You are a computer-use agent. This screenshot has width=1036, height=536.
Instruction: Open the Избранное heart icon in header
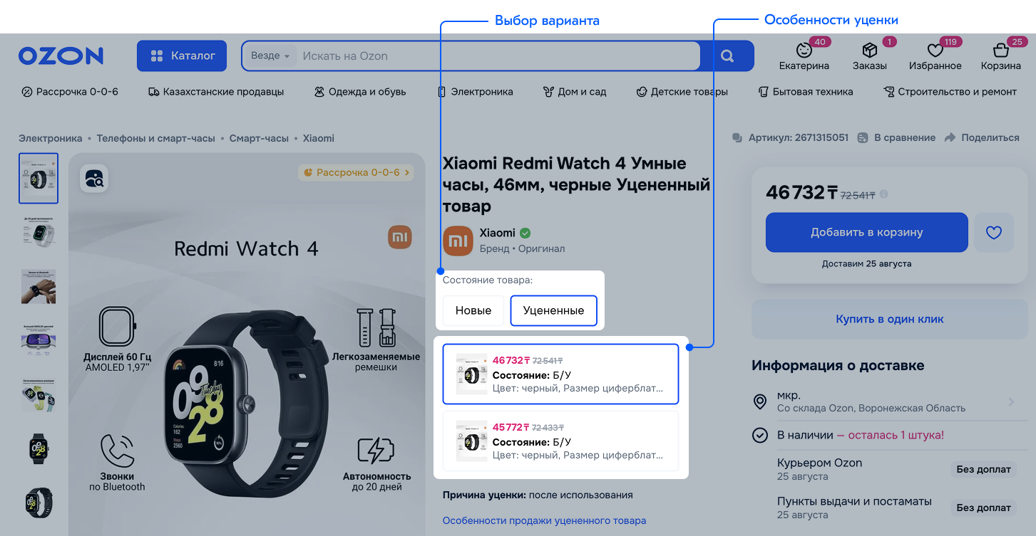tap(935, 51)
